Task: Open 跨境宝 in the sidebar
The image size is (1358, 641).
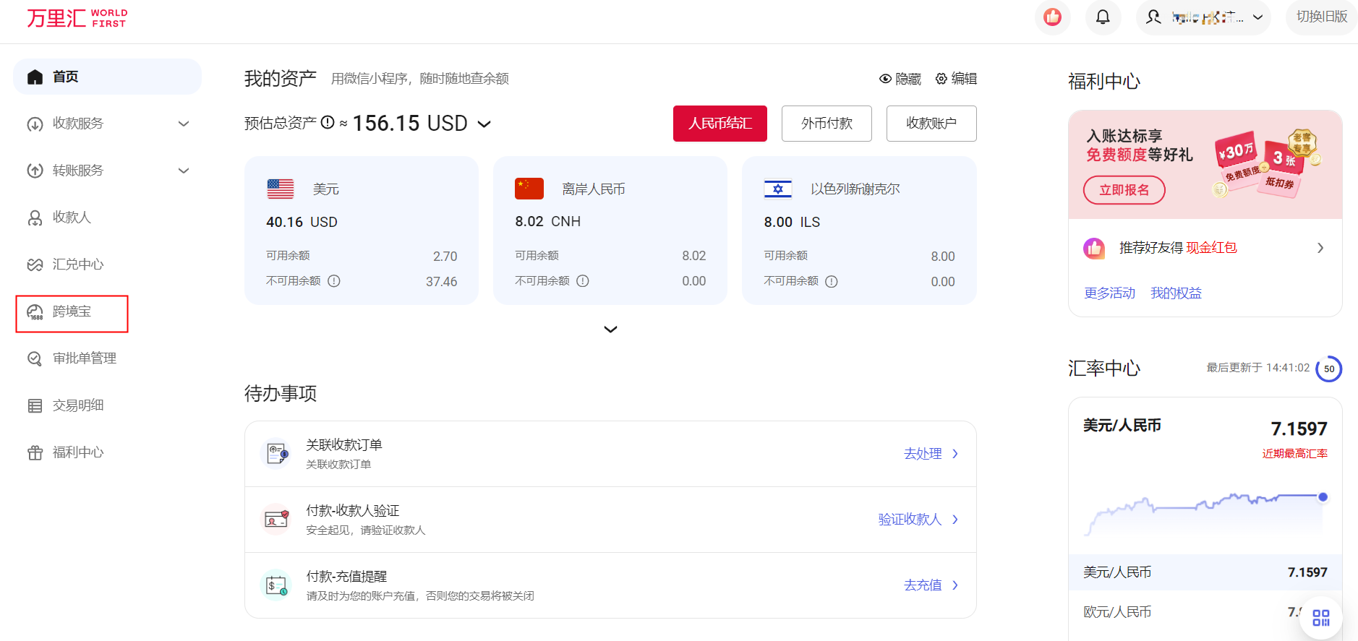Action: pyautogui.click(x=72, y=312)
